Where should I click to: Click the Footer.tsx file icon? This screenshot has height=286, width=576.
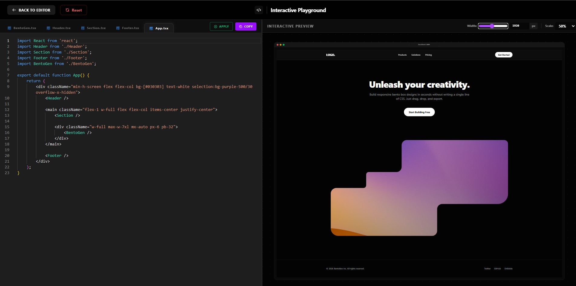tap(118, 28)
